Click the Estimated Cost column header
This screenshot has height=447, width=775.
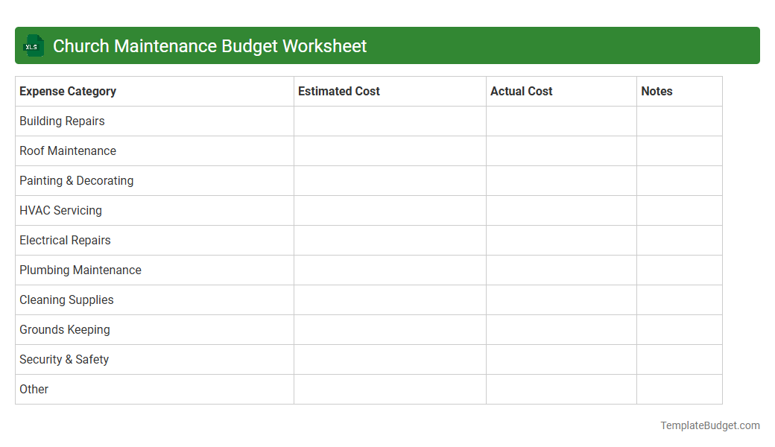(338, 91)
